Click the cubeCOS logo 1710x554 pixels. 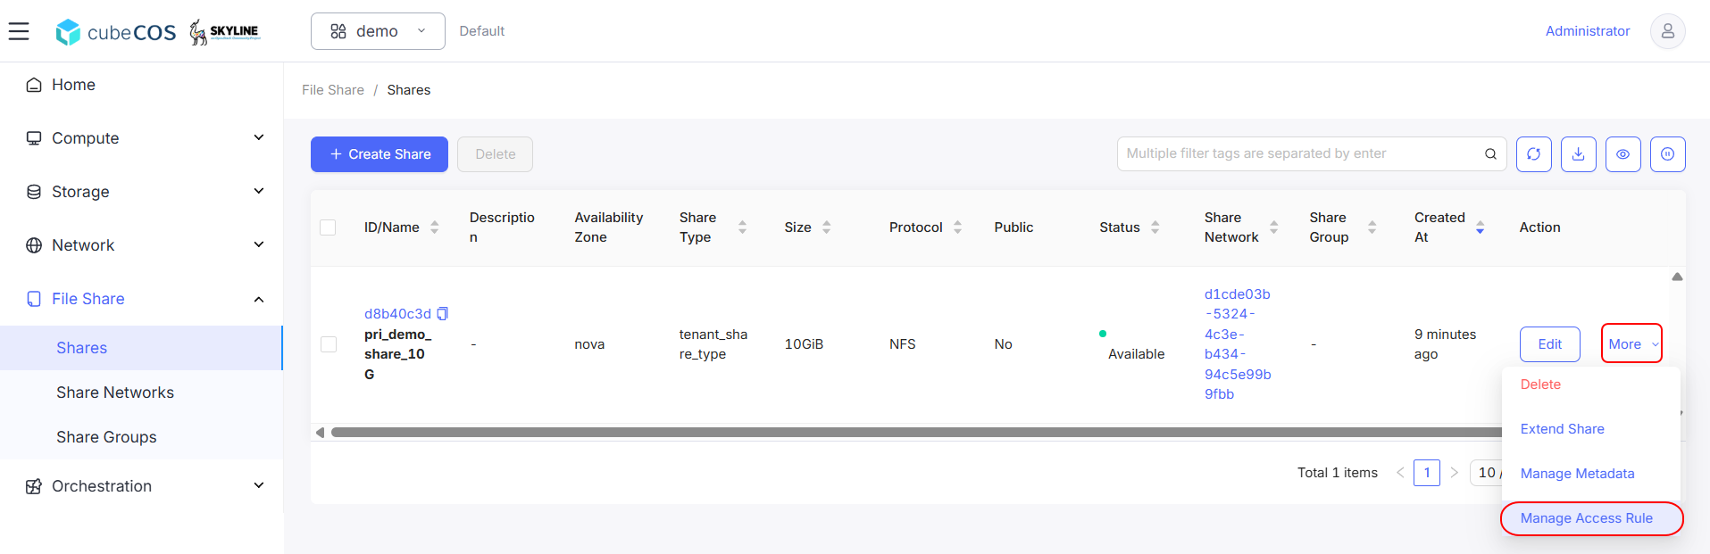click(x=116, y=32)
